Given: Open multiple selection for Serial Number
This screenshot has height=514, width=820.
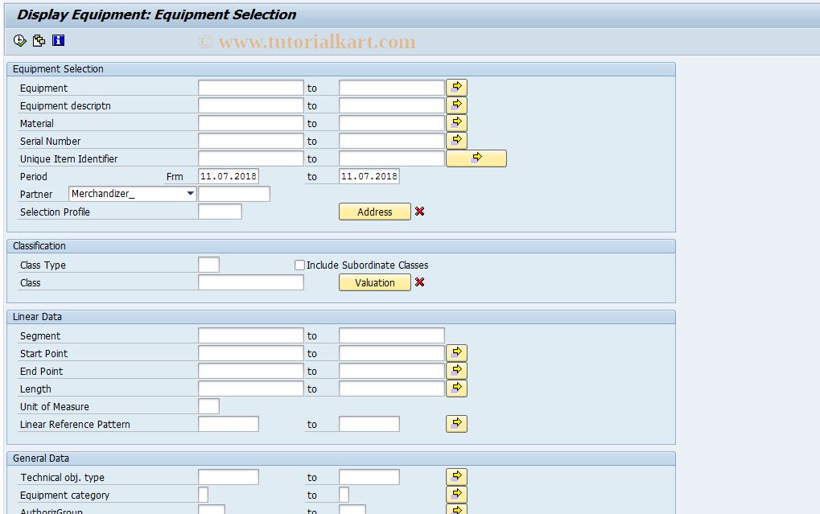Looking at the screenshot, I should (x=455, y=140).
